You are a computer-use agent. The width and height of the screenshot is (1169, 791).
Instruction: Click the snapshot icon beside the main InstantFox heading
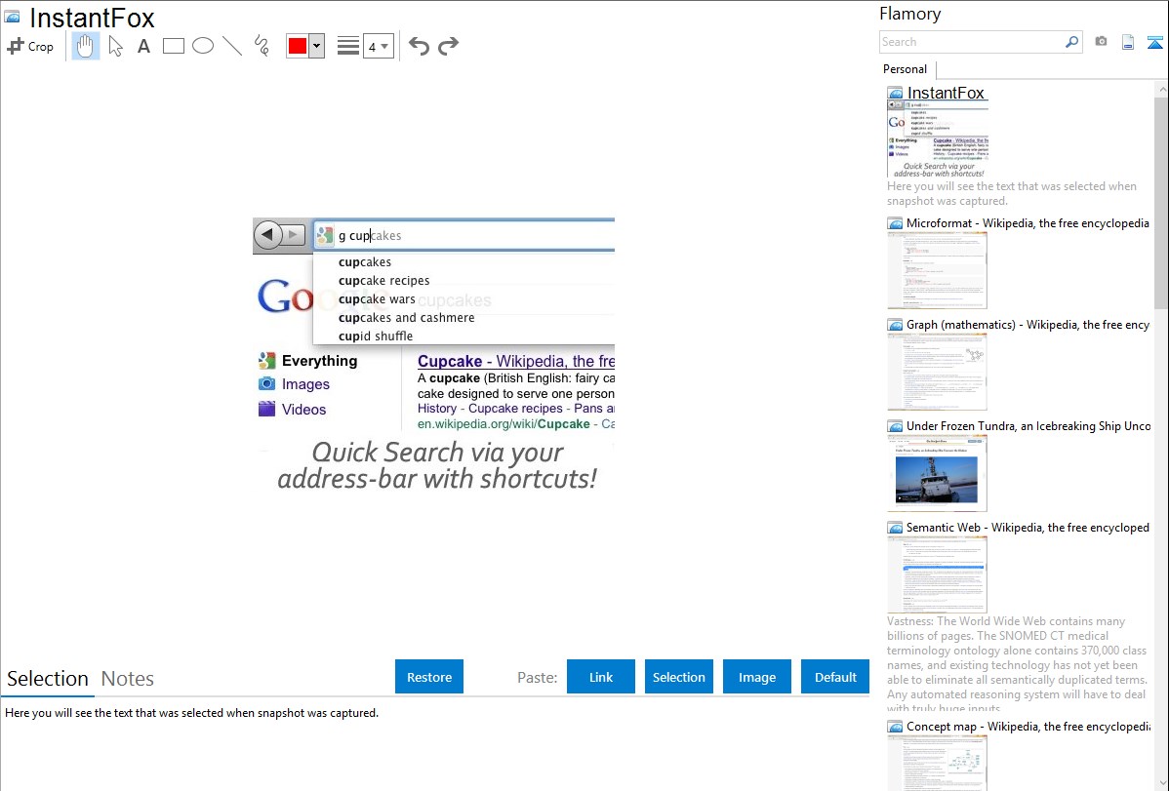point(12,17)
